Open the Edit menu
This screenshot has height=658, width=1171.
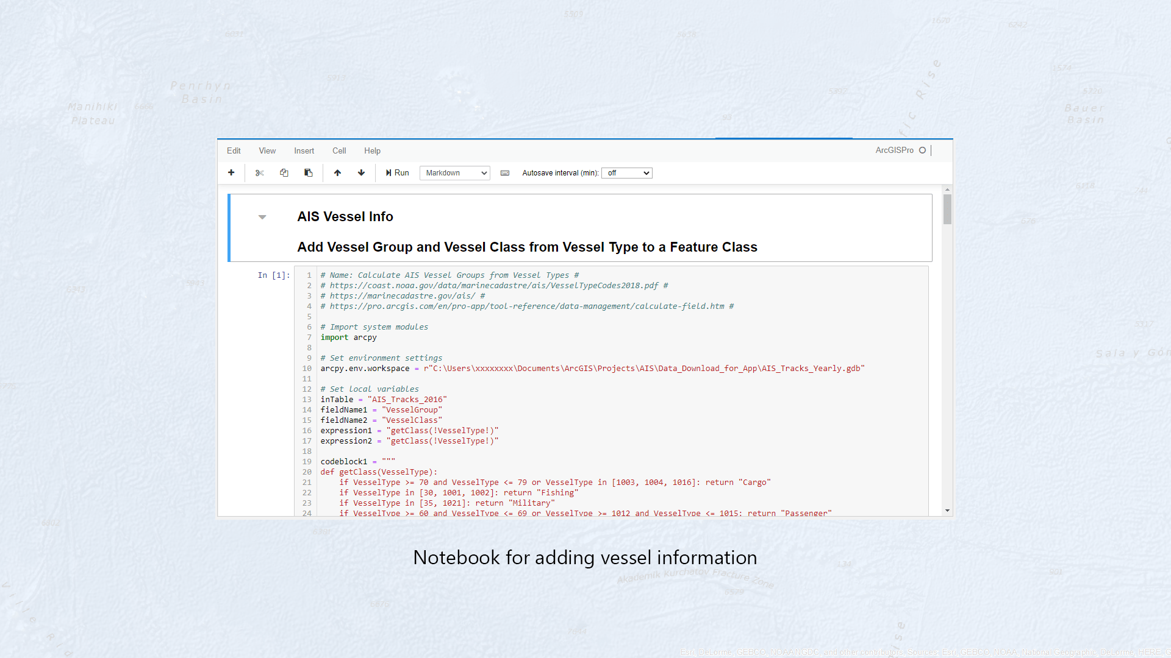click(234, 151)
